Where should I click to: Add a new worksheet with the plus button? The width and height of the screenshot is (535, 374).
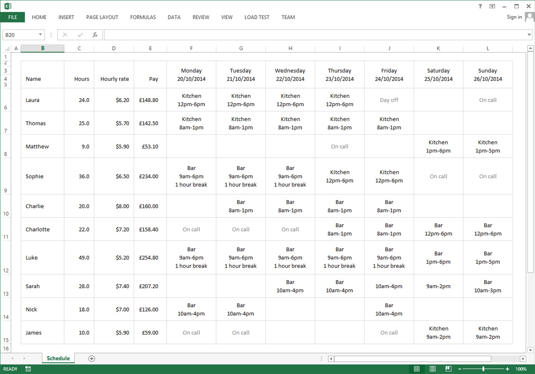click(91, 358)
